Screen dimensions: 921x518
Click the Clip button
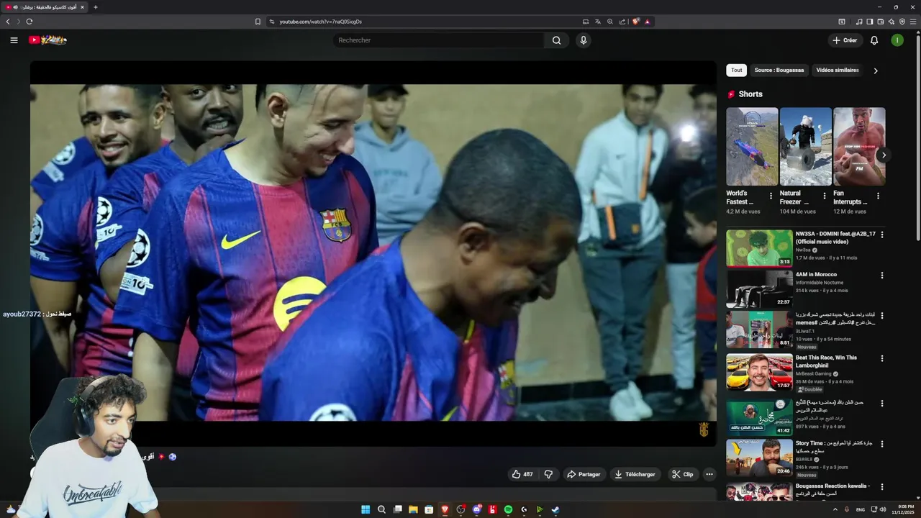pyautogui.click(x=683, y=474)
